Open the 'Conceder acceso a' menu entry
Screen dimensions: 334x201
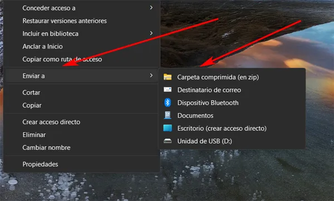tap(82, 8)
